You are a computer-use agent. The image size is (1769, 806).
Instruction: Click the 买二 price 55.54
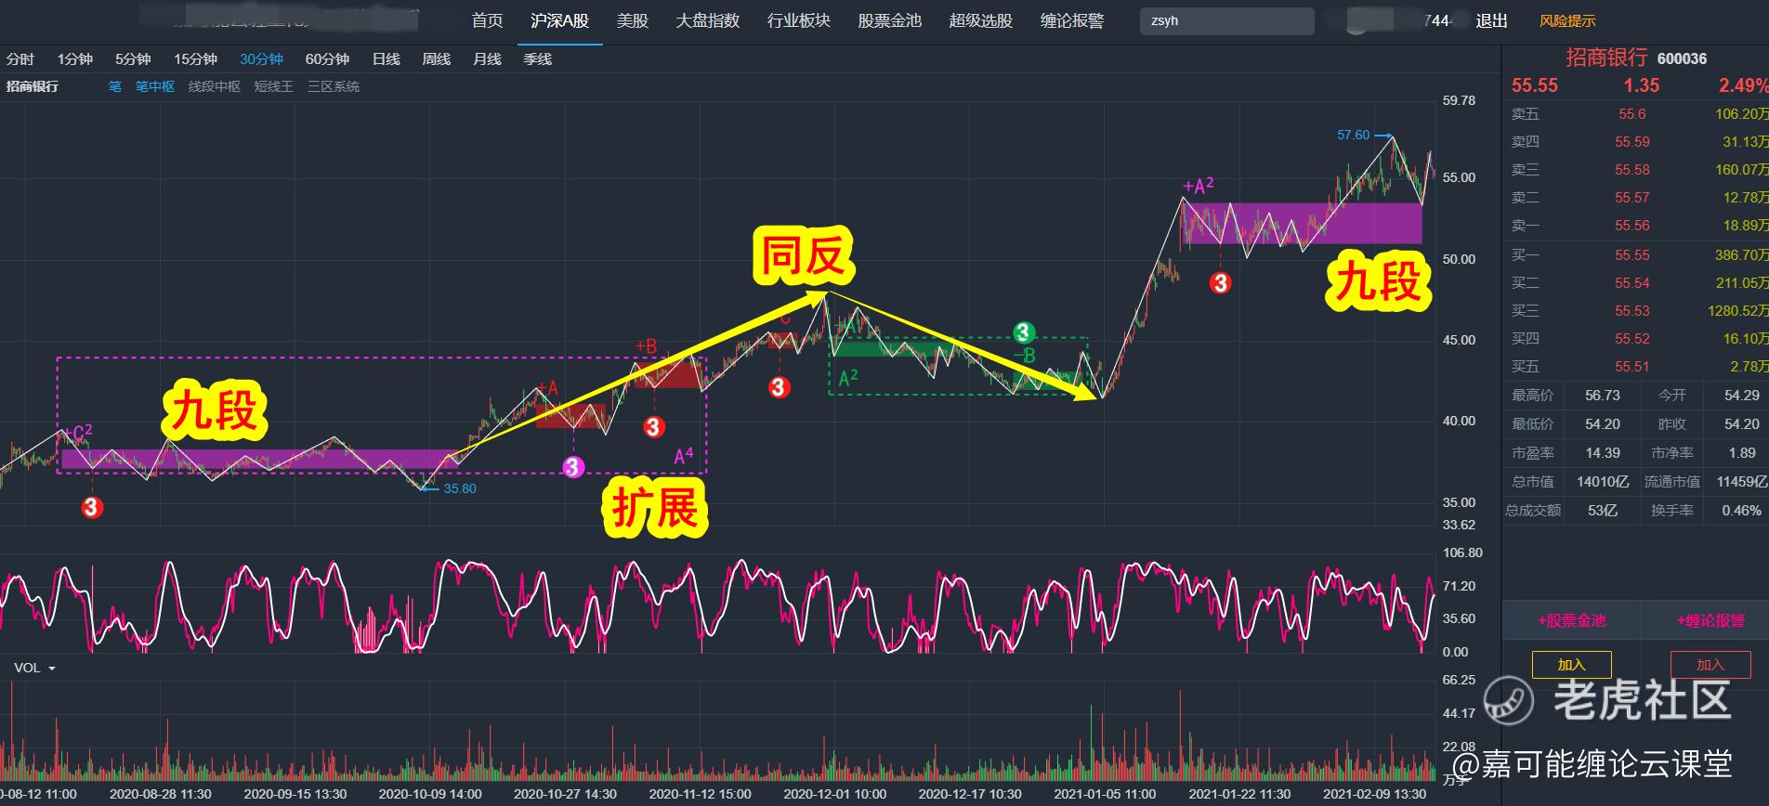(1631, 283)
